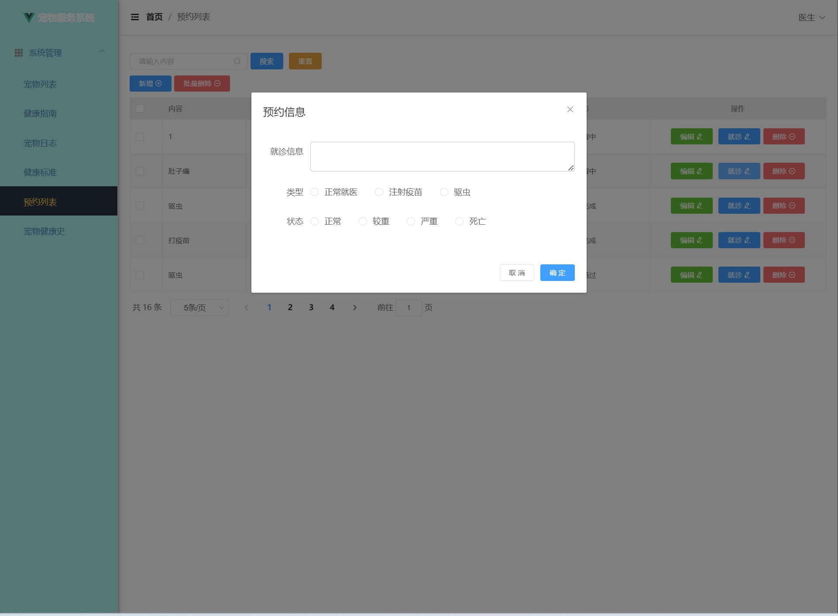
Task: Click the sidebar collapse hamburger icon
Action: [x=135, y=17]
